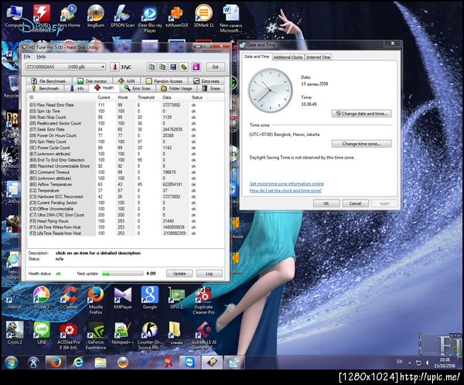
Task: Click the purple download-arrow icon in HD Tune toolbar
Action: point(196,67)
